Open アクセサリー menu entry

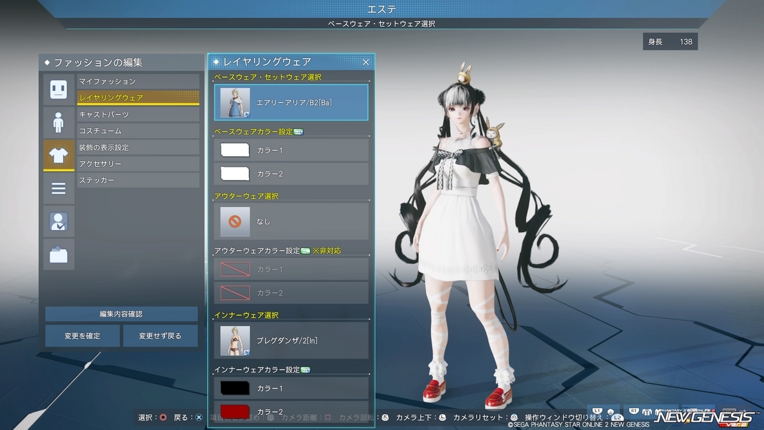coord(138,164)
